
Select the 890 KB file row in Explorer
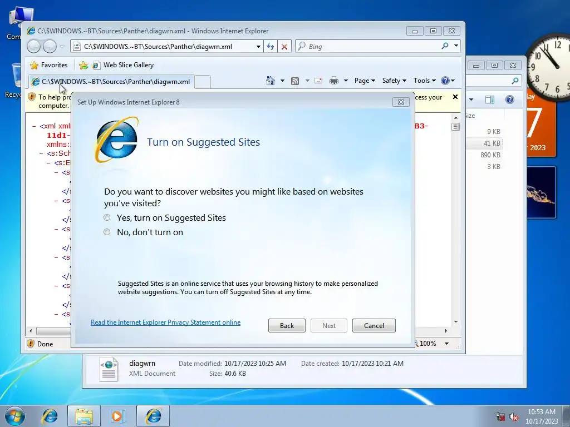coord(484,155)
